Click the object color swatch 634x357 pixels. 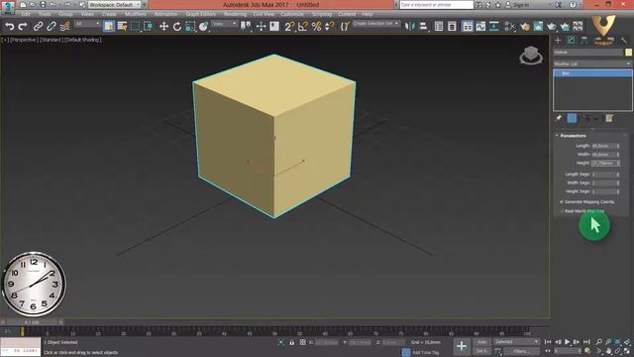coord(628,53)
